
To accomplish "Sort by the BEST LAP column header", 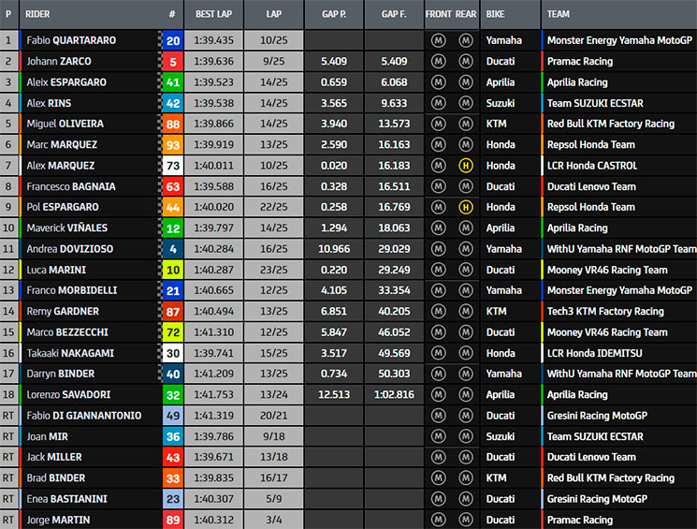I will tap(214, 14).
